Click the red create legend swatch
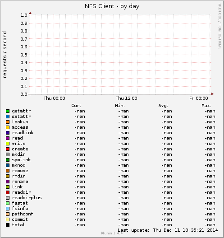Viewport: 224px width, 238px height. click(8, 149)
